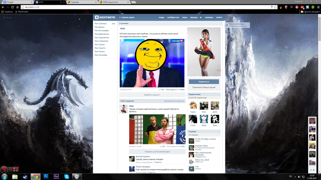Open Steam from the taskbar
This screenshot has width=321, height=180.
tap(25, 176)
